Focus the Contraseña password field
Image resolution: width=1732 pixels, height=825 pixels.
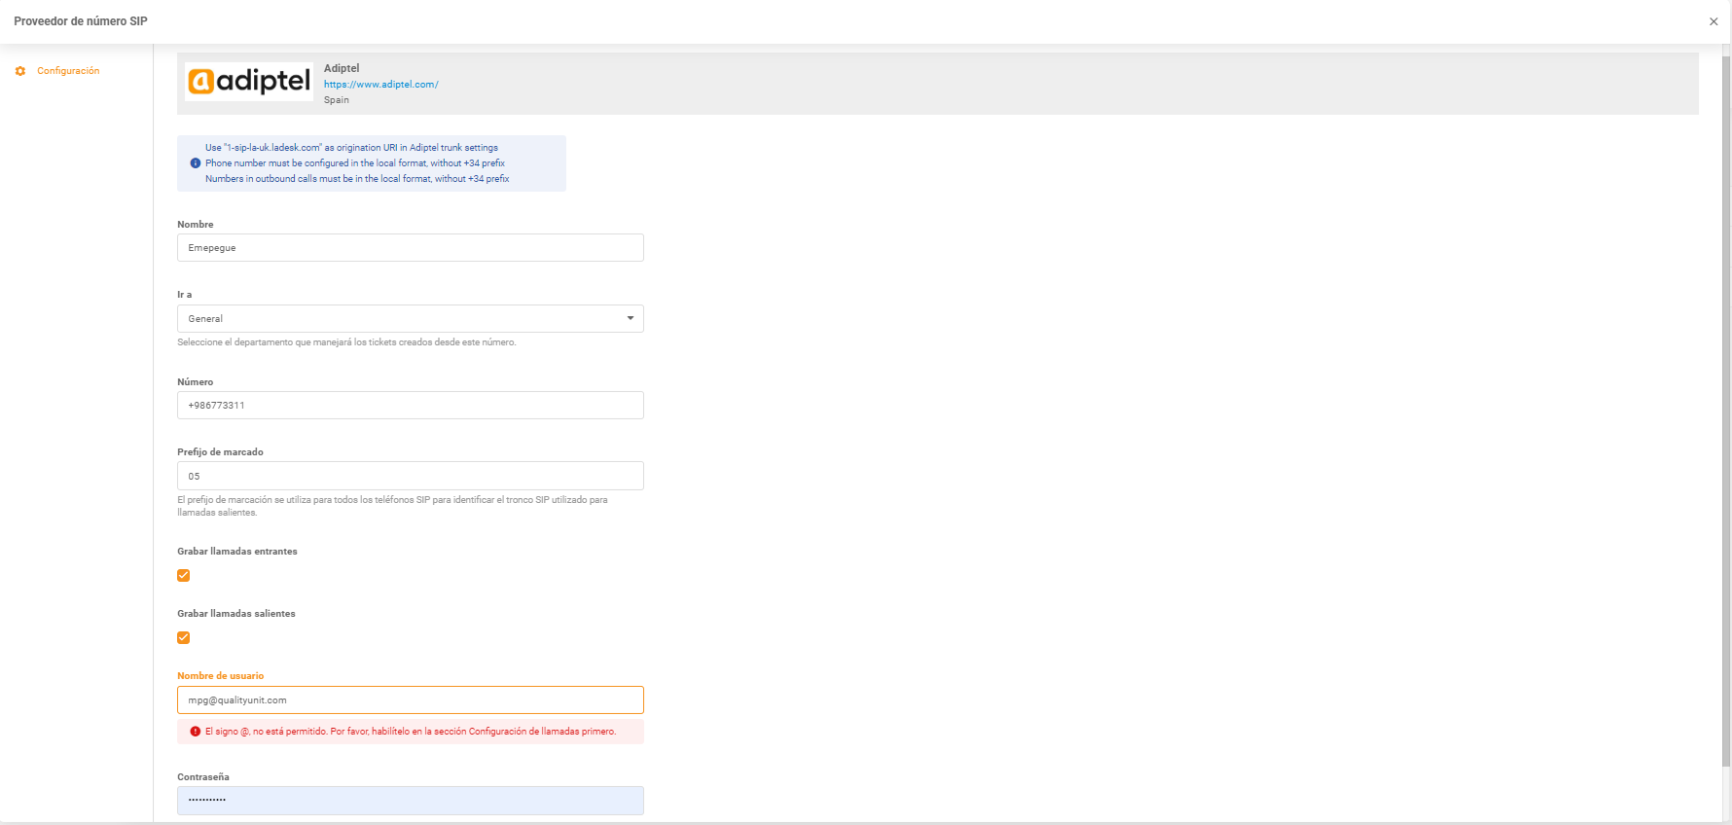click(410, 800)
